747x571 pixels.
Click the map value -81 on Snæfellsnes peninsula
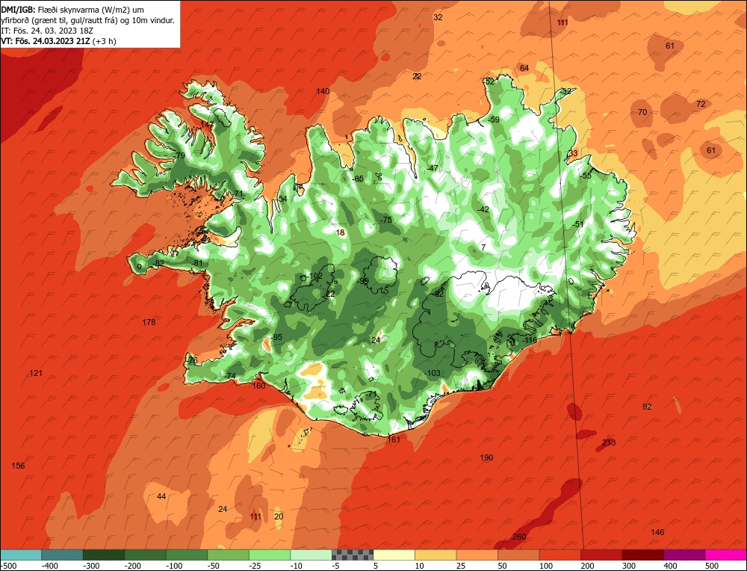197,263
